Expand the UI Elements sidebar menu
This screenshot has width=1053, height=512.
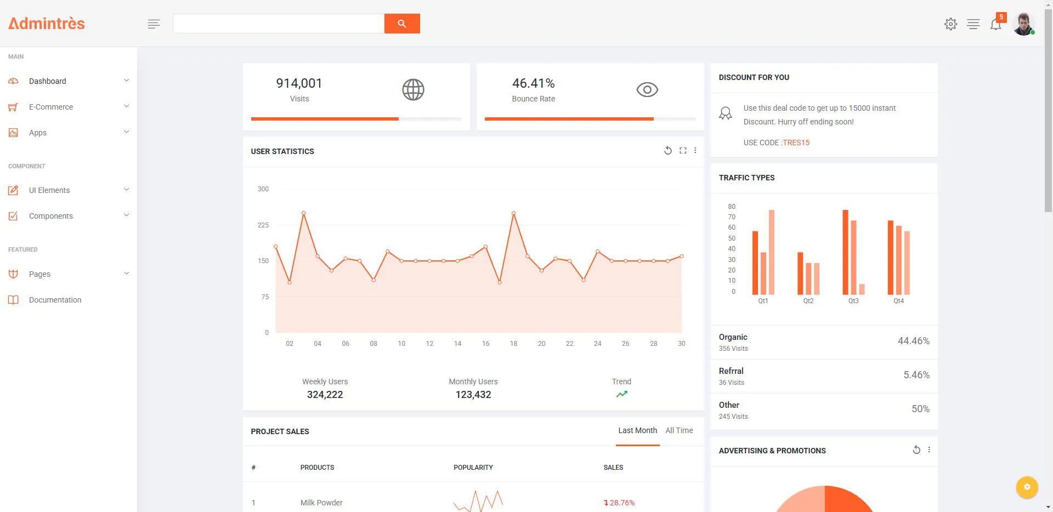(x=69, y=190)
